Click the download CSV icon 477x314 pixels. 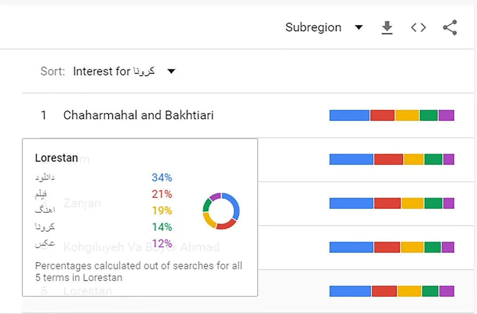coord(387,28)
